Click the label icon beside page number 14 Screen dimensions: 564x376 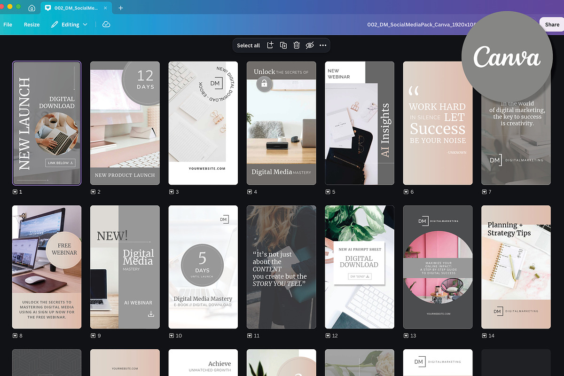click(x=485, y=336)
